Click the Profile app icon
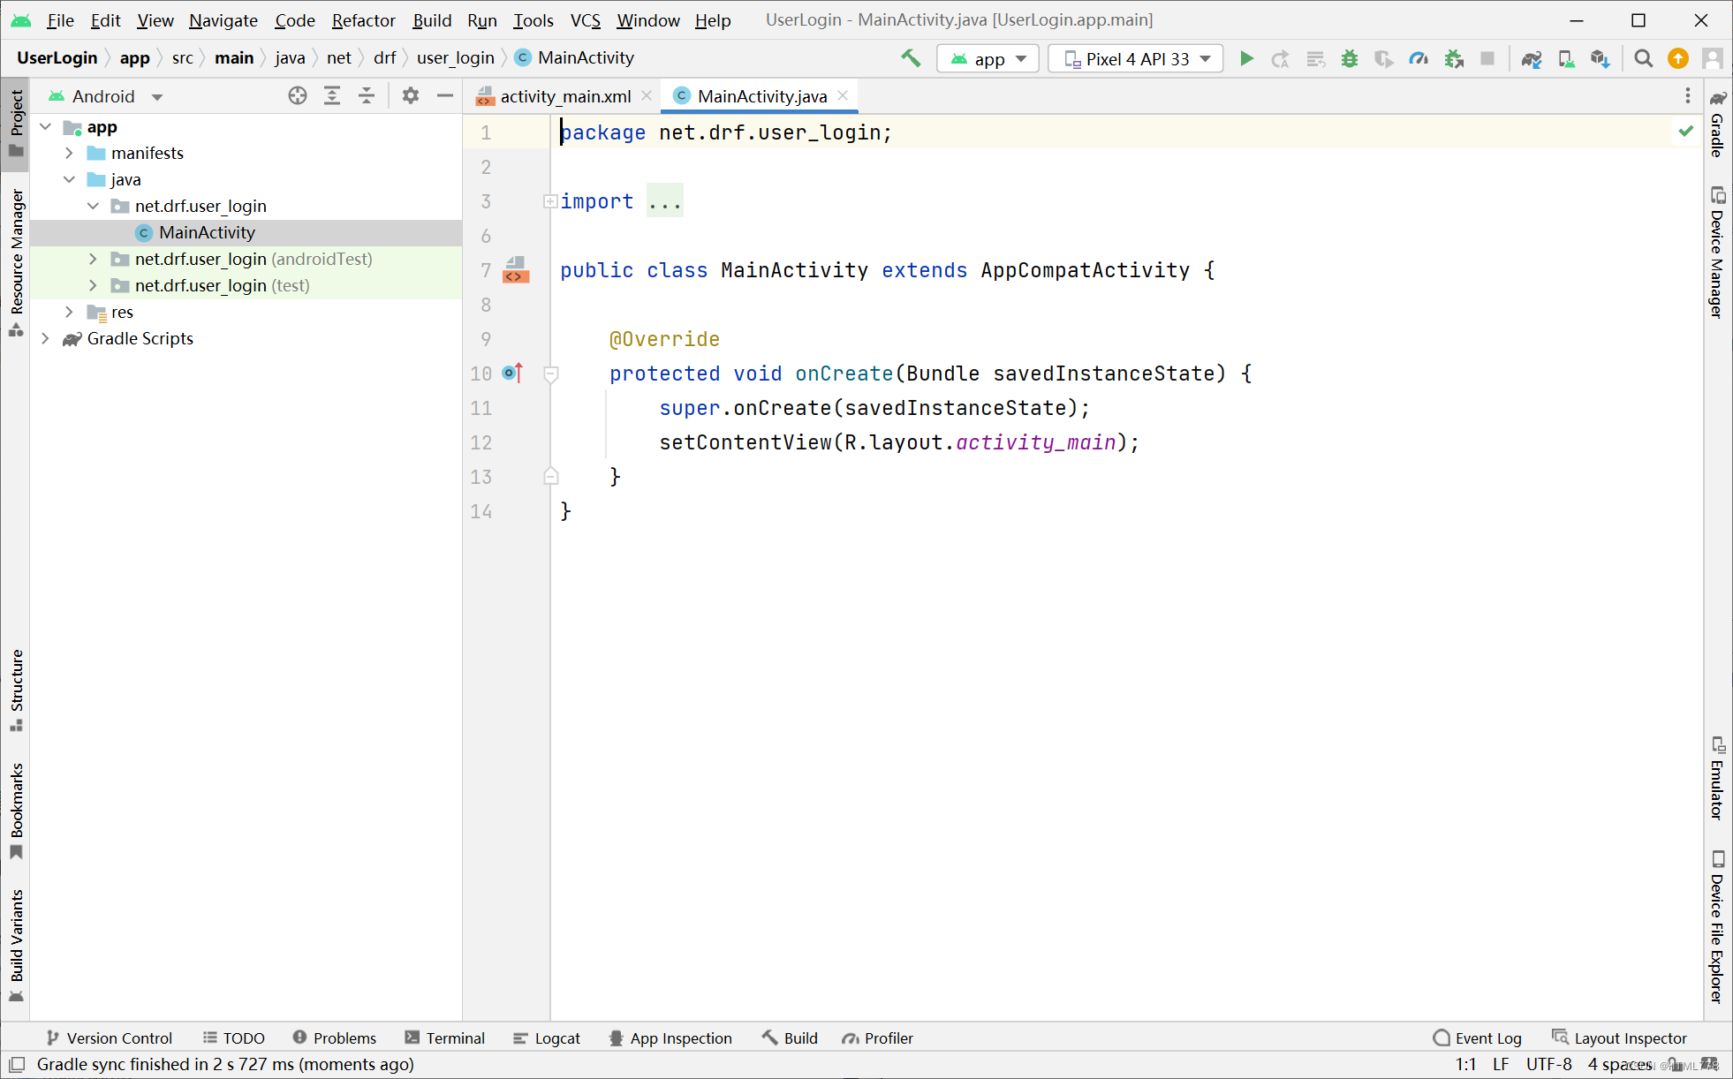1733x1079 pixels. pyautogui.click(x=1418, y=58)
